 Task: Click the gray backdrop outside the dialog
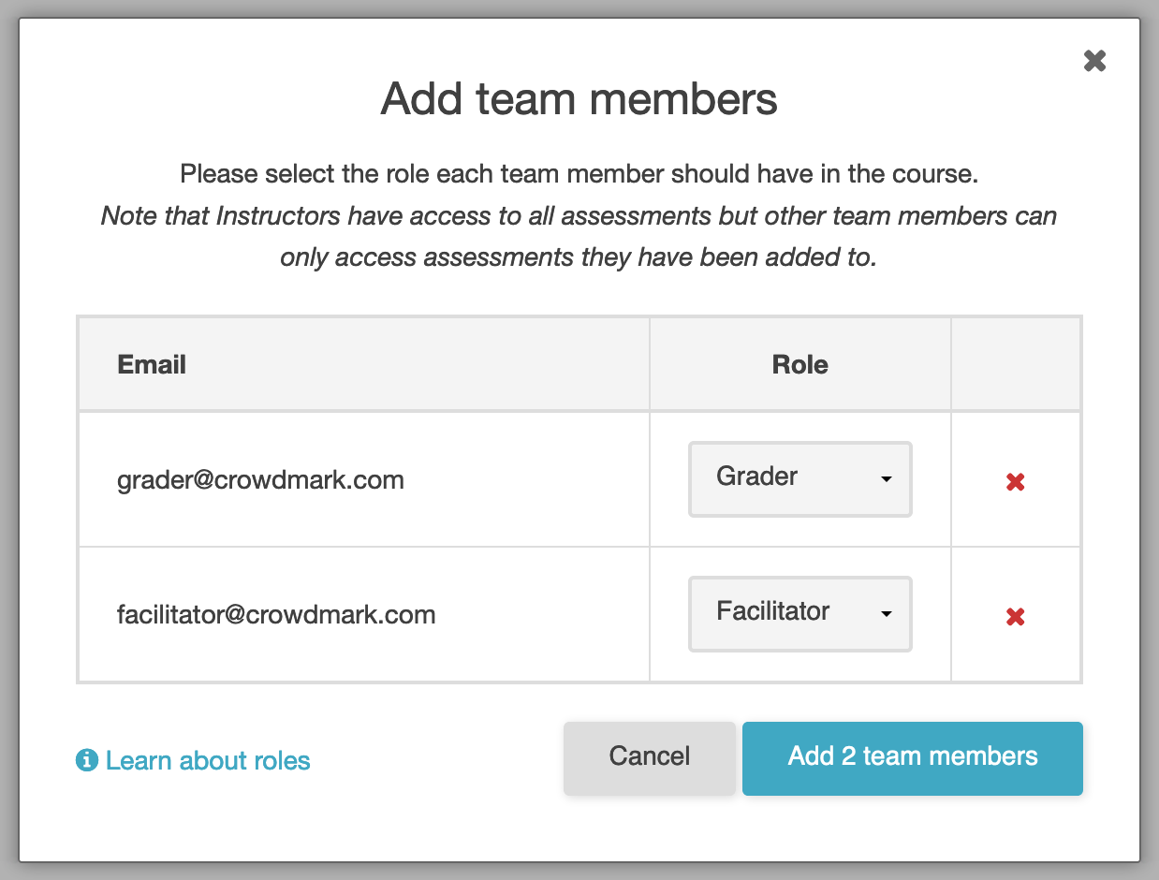coord(8,440)
